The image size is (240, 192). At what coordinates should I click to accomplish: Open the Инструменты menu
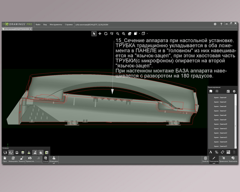pos(56,24)
